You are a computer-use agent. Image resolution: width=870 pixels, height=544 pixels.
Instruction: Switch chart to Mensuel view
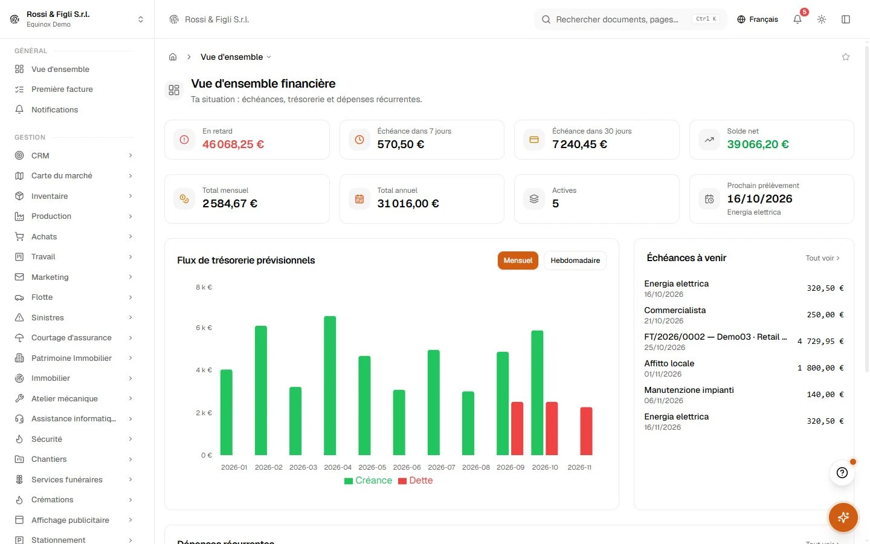click(518, 261)
